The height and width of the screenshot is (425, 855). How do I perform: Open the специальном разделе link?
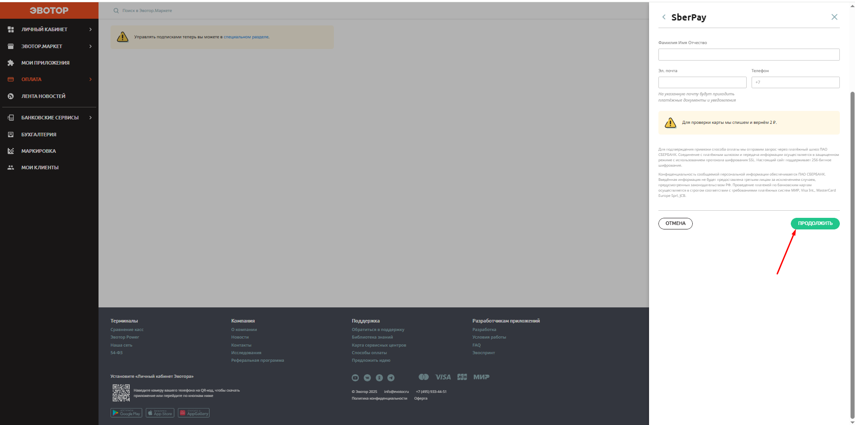coord(246,37)
